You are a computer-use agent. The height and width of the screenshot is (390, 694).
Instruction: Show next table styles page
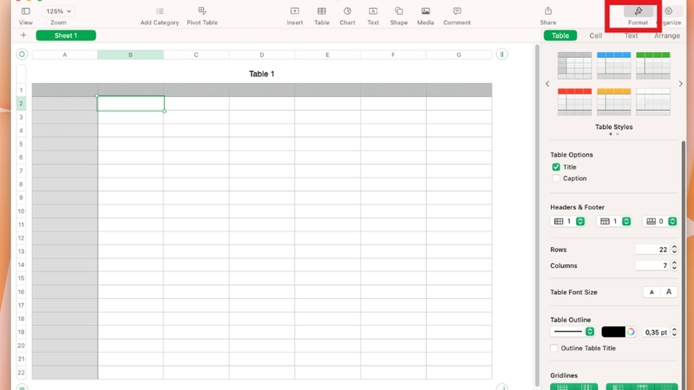tap(681, 83)
